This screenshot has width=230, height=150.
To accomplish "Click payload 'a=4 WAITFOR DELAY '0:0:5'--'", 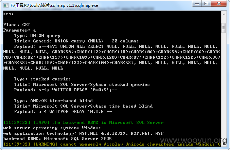I will (x=75, y=111).
